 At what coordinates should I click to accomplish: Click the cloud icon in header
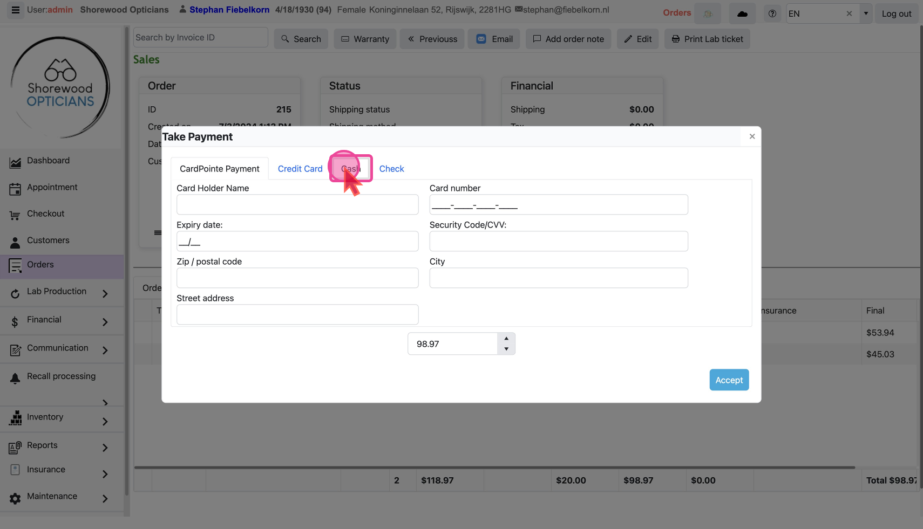point(742,13)
